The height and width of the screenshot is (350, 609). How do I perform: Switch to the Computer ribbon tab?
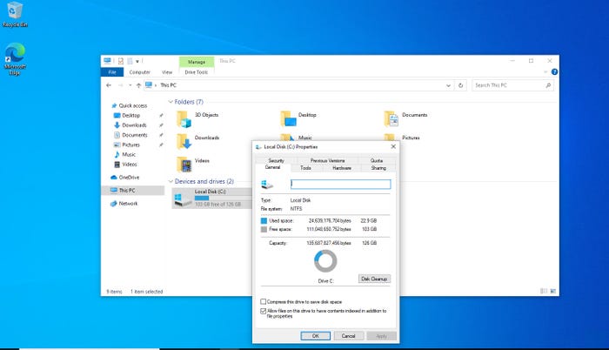tap(139, 72)
